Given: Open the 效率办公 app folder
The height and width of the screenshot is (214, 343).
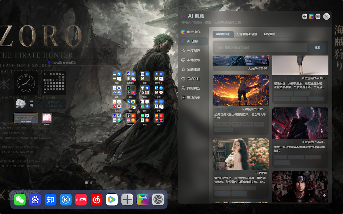Looking at the screenshot, I should tap(159, 76).
